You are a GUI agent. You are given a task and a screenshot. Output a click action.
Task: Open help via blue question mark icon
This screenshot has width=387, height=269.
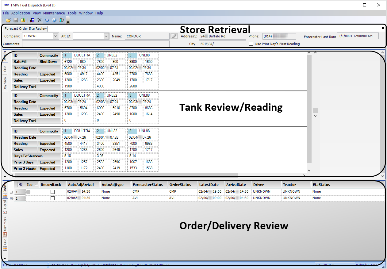pyautogui.click(x=54, y=20)
